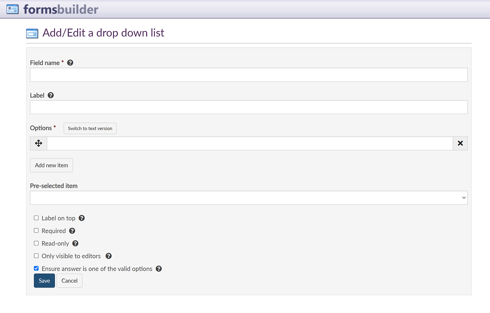The image size is (490, 313).
Task: Save the drop down list
Action: pos(44,281)
